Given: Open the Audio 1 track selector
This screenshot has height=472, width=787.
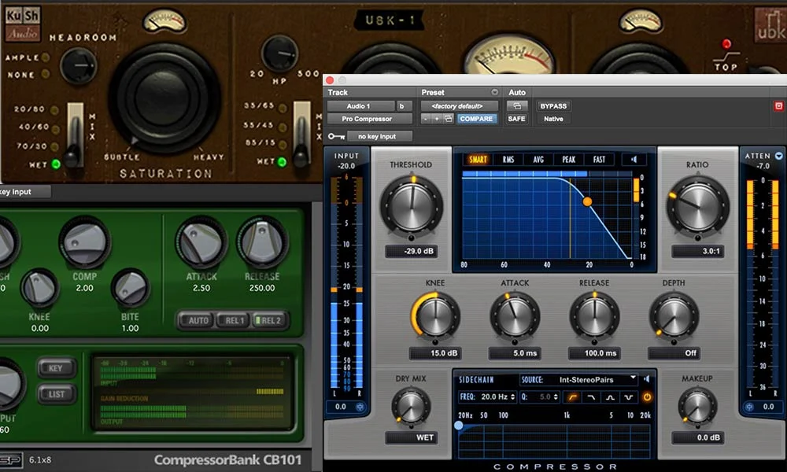Looking at the screenshot, I should 360,106.
